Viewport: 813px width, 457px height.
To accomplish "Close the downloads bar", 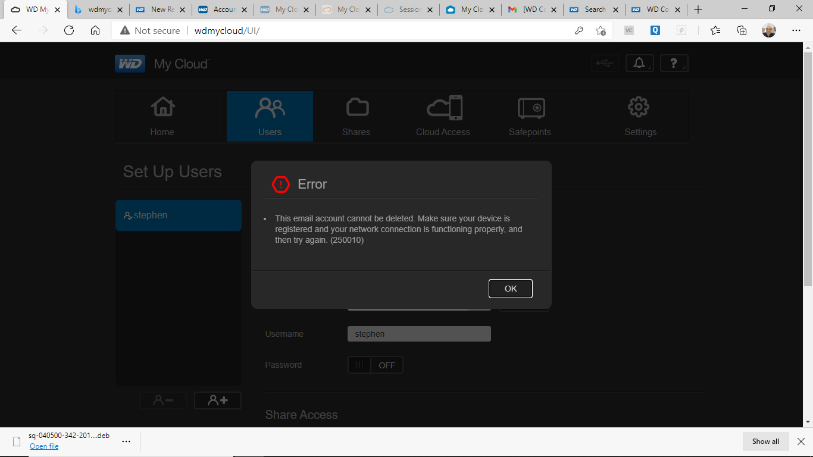I will click(x=801, y=442).
